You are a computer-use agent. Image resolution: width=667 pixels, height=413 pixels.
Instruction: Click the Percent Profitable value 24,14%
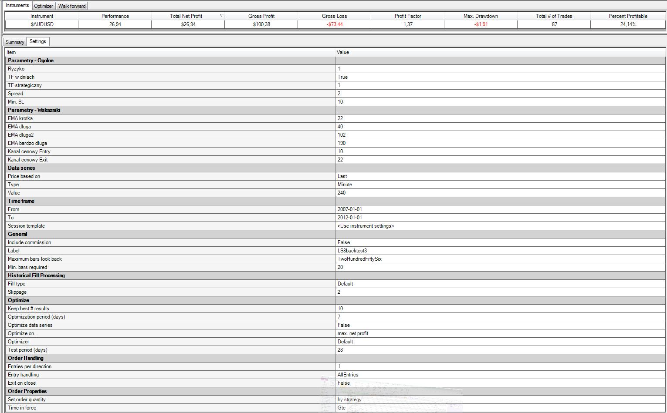[628, 24]
